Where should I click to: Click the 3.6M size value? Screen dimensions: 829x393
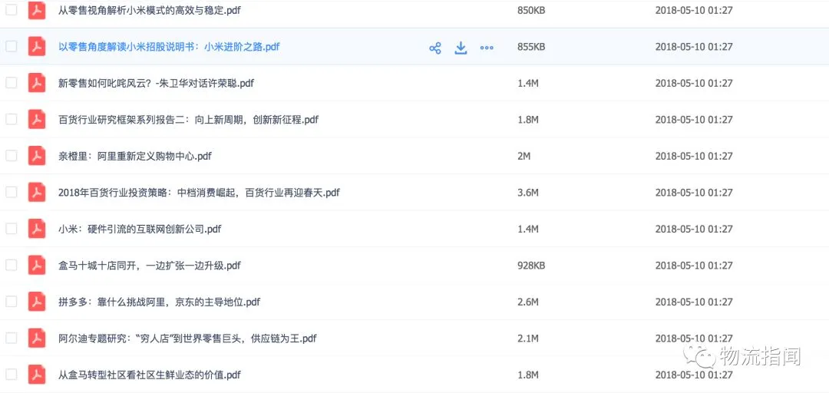[527, 193]
